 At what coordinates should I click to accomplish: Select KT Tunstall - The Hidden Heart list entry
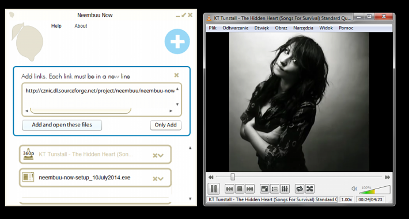[x=95, y=155]
